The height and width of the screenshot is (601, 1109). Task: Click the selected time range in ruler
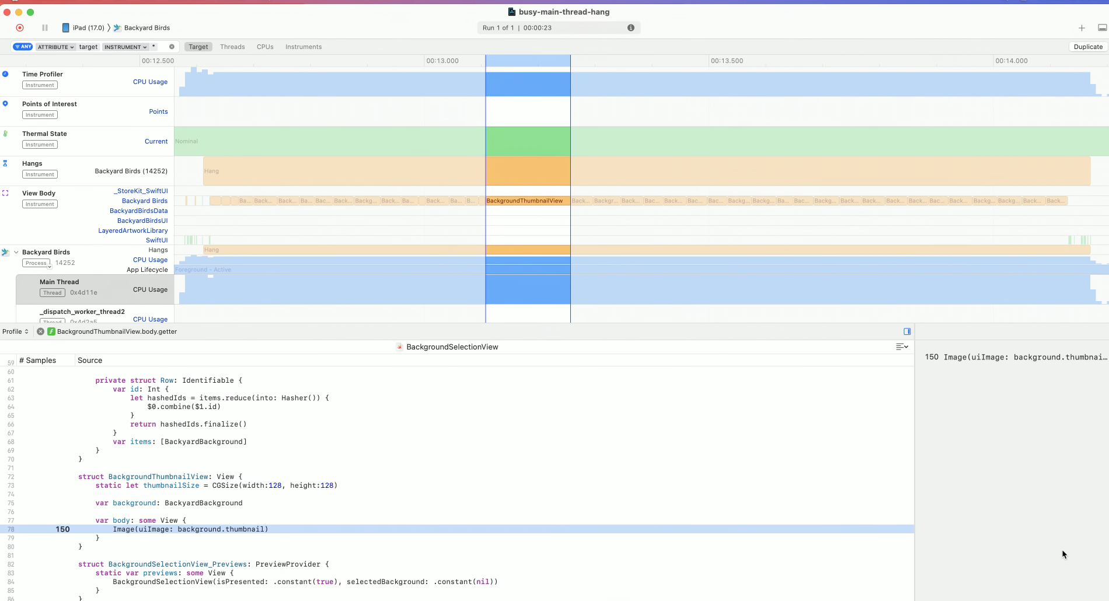(x=528, y=61)
